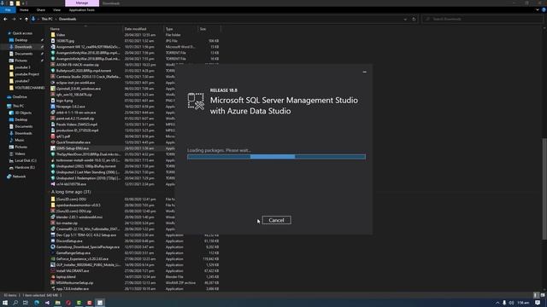The image size is (547, 307).
Task: Select Quick access in navigation pane
Action: click(x=22, y=33)
